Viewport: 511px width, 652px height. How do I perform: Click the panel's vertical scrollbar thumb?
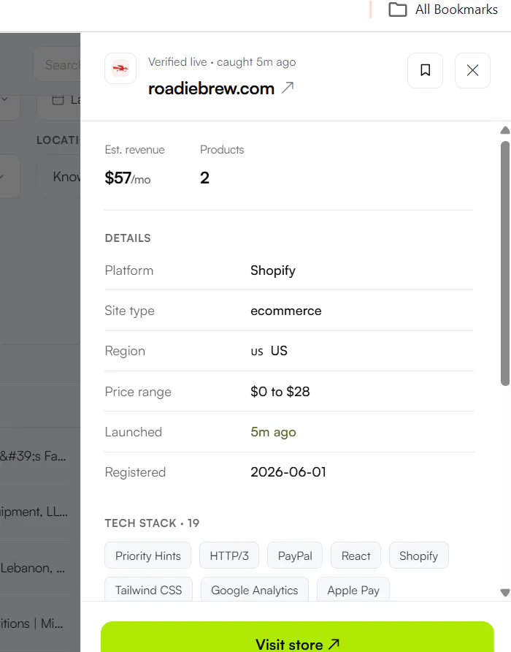[505, 264]
